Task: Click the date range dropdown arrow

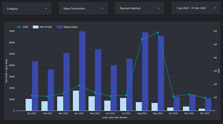Action: [215, 8]
